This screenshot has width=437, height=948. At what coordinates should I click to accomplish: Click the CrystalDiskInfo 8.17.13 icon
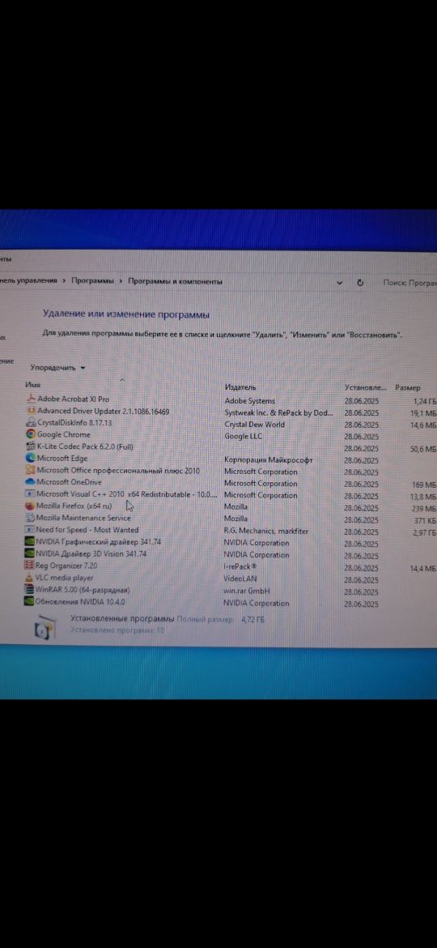click(32, 423)
